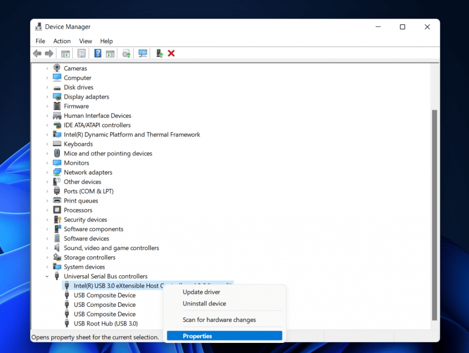
Task: Open the Action menu
Action: pos(62,41)
